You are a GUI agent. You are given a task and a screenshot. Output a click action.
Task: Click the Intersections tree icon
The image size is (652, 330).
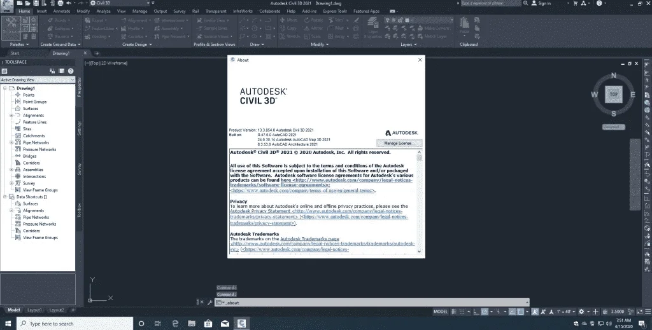click(x=18, y=176)
